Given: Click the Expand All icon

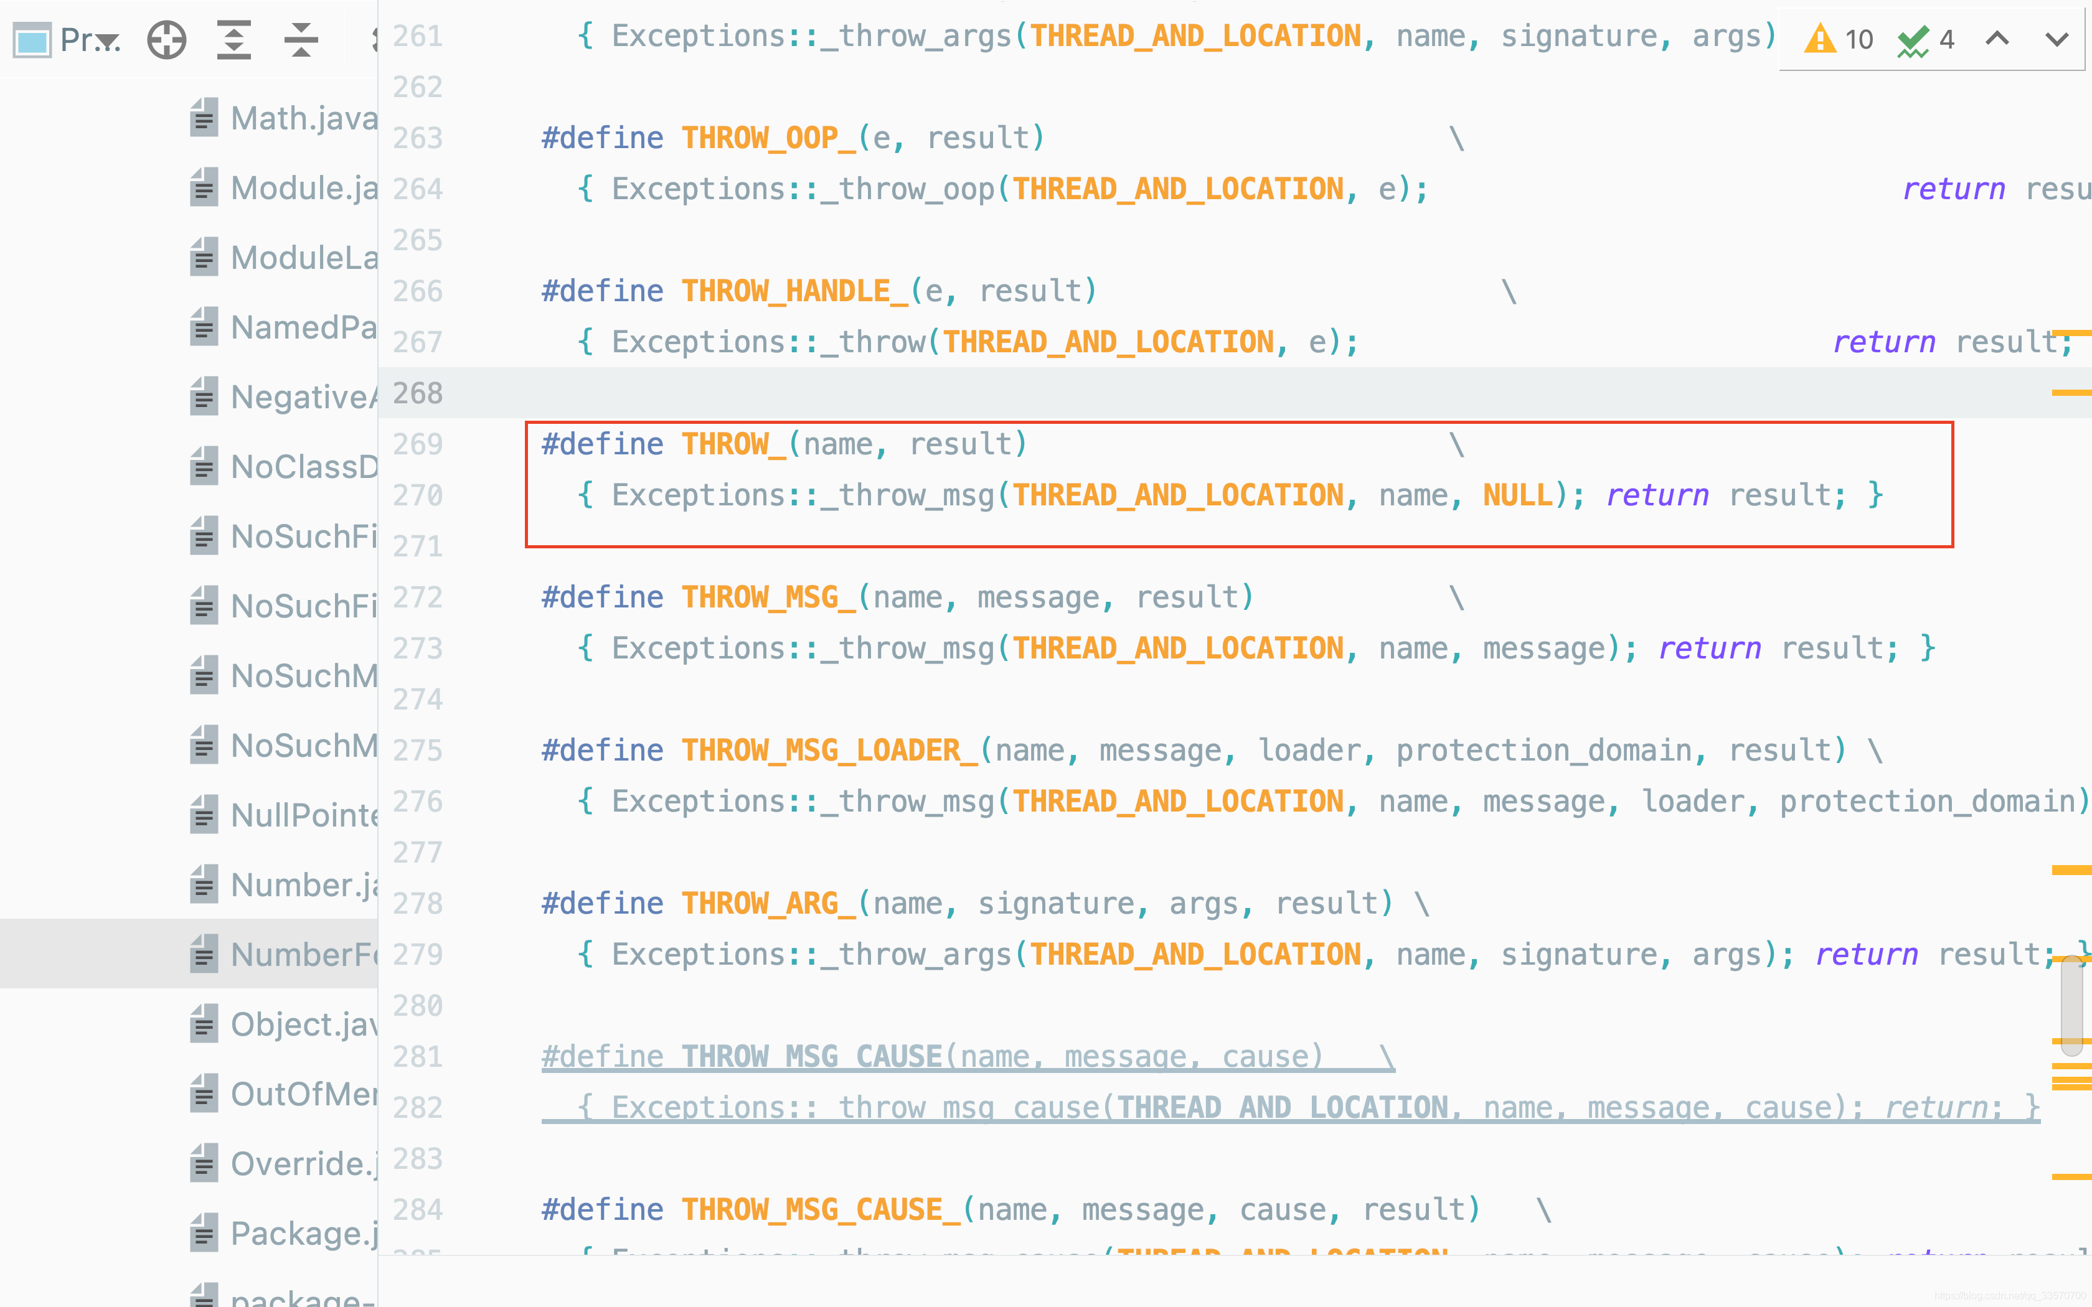Looking at the screenshot, I should (233, 40).
